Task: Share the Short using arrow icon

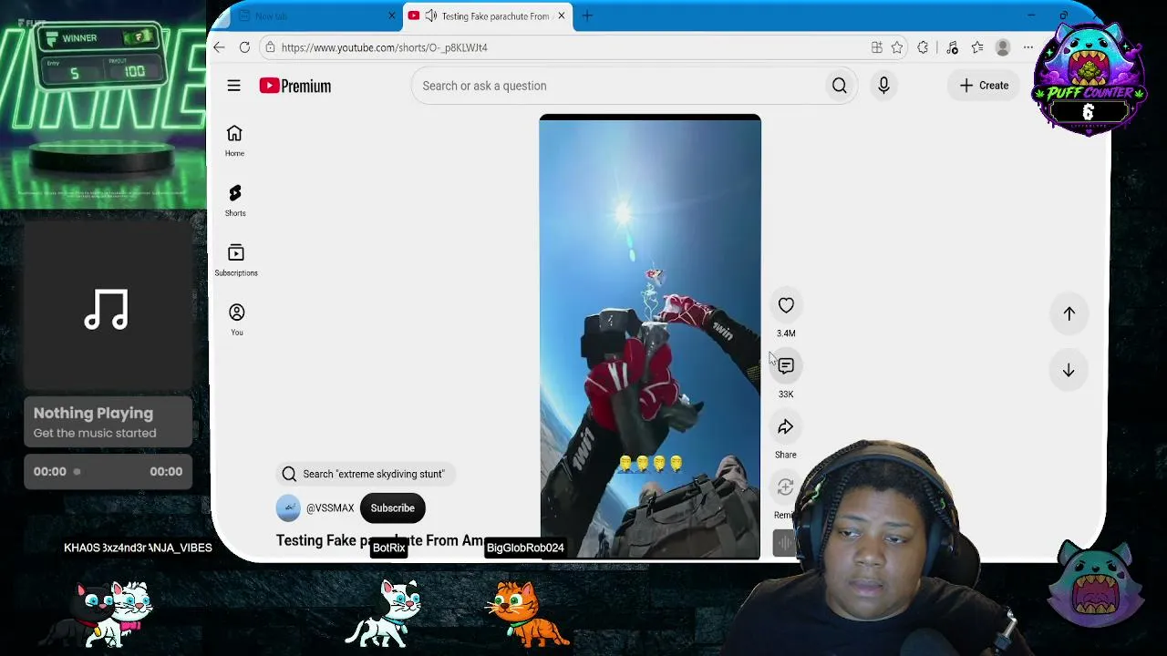Action: click(786, 427)
